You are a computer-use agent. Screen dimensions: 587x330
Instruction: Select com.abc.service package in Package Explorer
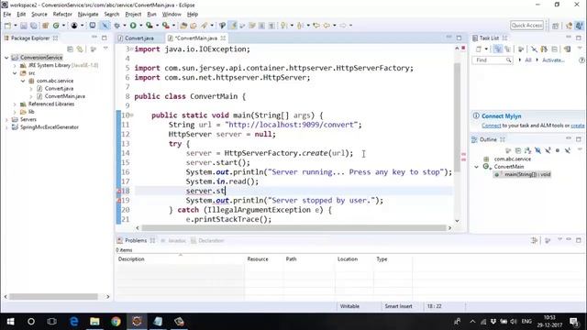55,81
